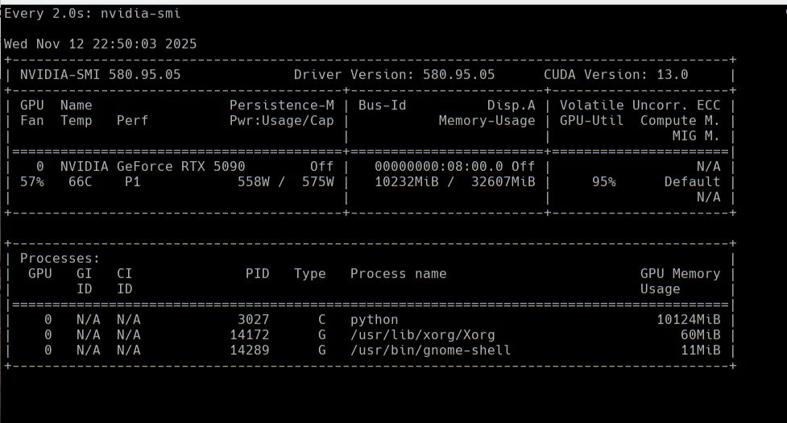787x423 pixels.
Task: Click the PID 3027 entry
Action: 253,320
